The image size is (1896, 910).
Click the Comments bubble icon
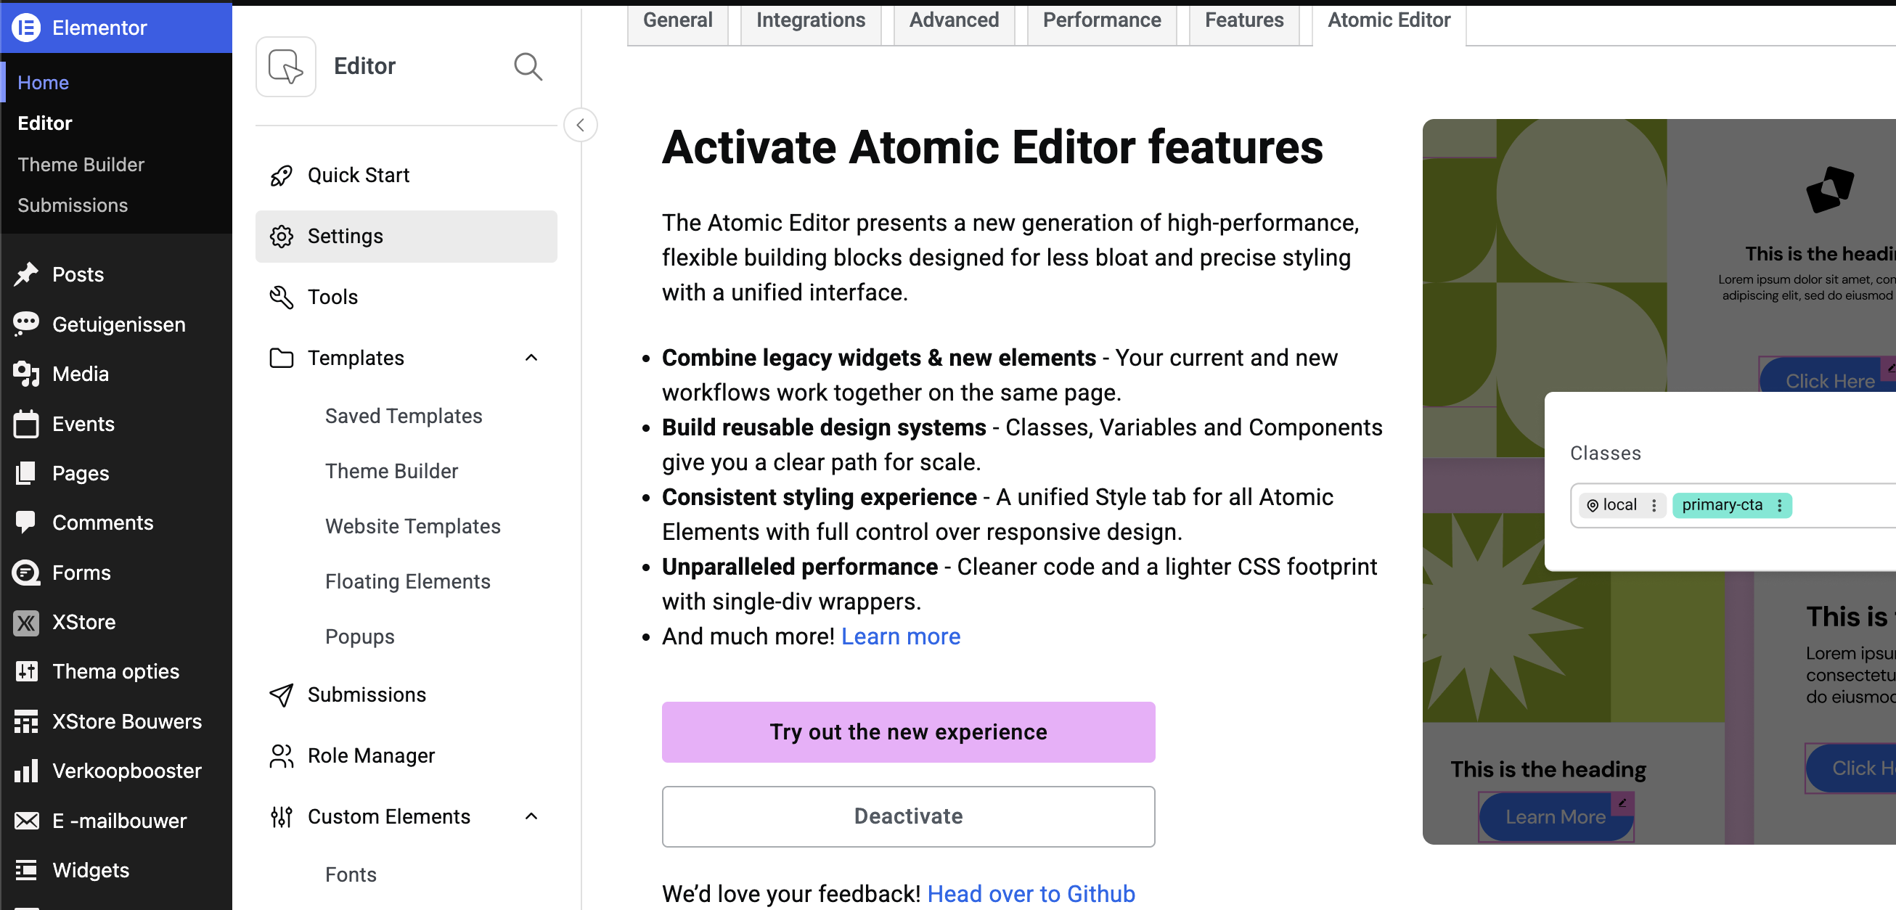27,523
